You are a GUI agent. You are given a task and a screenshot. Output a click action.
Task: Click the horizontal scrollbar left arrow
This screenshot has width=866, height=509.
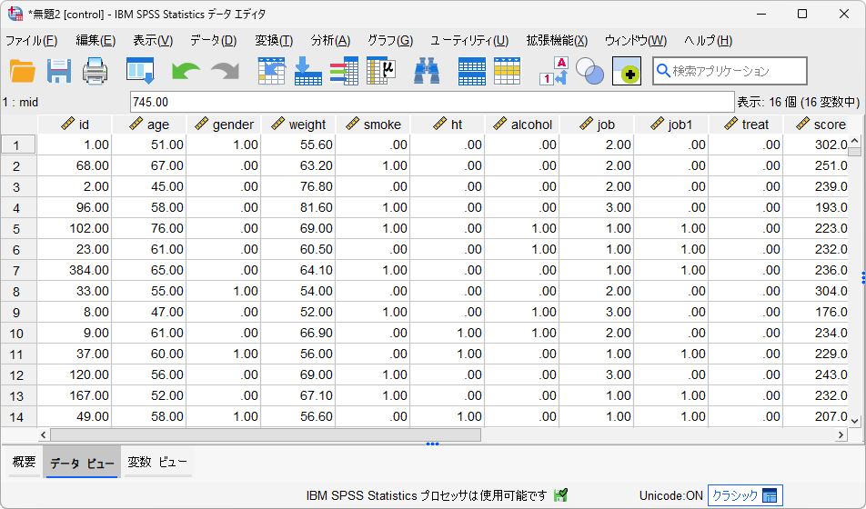44,435
